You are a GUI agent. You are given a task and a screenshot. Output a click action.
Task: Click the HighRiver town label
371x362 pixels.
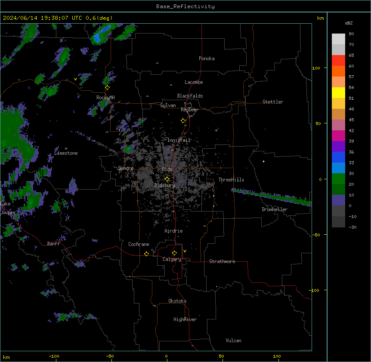tap(185, 319)
